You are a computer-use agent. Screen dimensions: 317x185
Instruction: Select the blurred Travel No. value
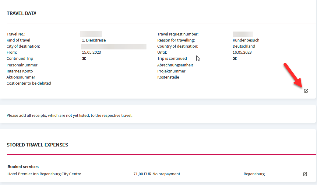click(x=91, y=34)
